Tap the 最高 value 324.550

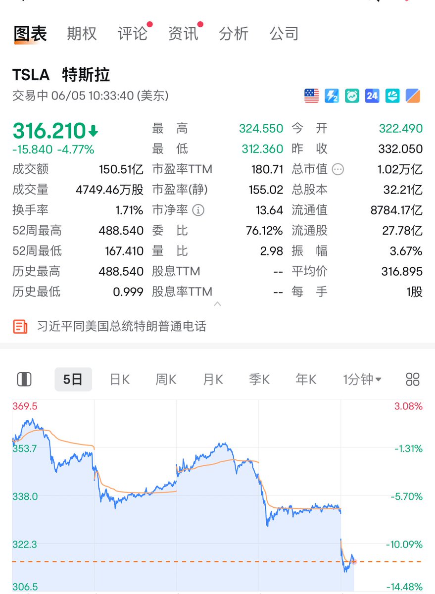[261, 129]
